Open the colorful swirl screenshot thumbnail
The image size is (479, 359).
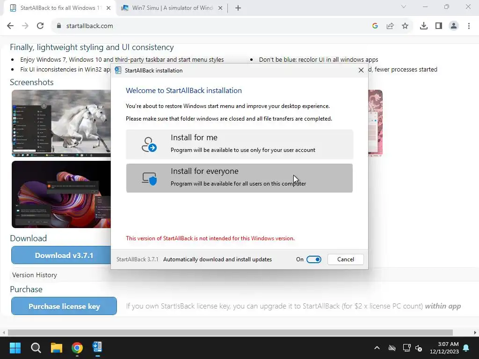pos(61,194)
